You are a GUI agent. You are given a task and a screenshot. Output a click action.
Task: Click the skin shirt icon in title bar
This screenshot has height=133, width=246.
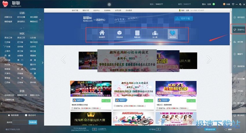[233, 4]
